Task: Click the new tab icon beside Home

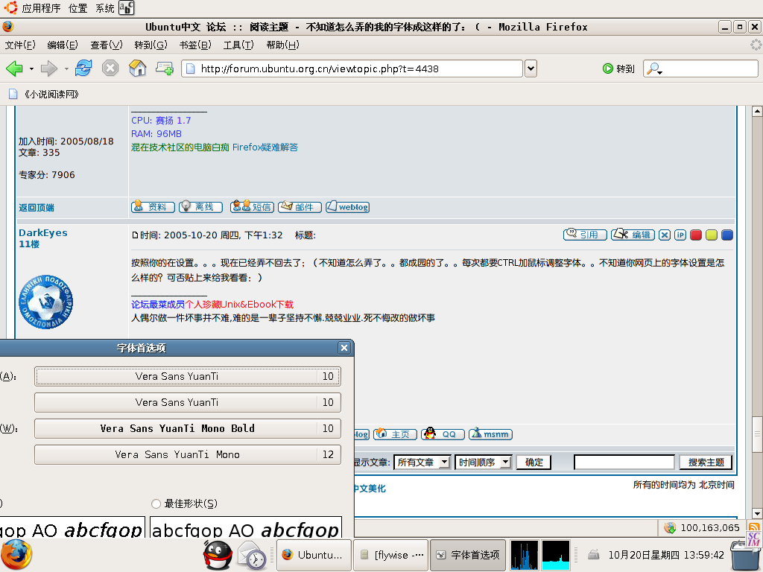Action: click(x=165, y=68)
